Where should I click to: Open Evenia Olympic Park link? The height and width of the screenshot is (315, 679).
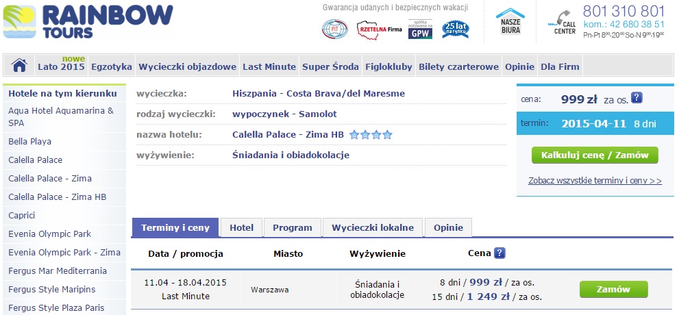tap(50, 234)
